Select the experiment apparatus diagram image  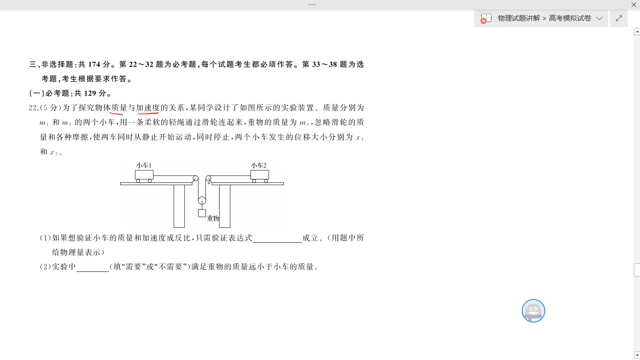pyautogui.click(x=202, y=195)
